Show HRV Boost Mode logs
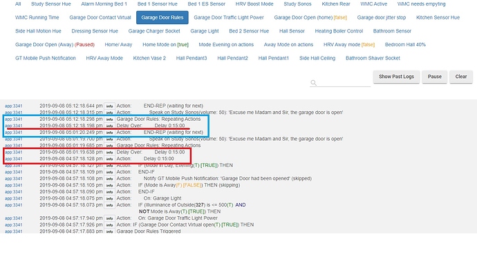 tap(254, 4)
